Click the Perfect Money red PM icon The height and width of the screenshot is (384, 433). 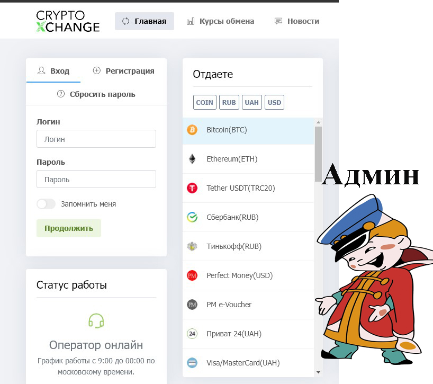(192, 275)
